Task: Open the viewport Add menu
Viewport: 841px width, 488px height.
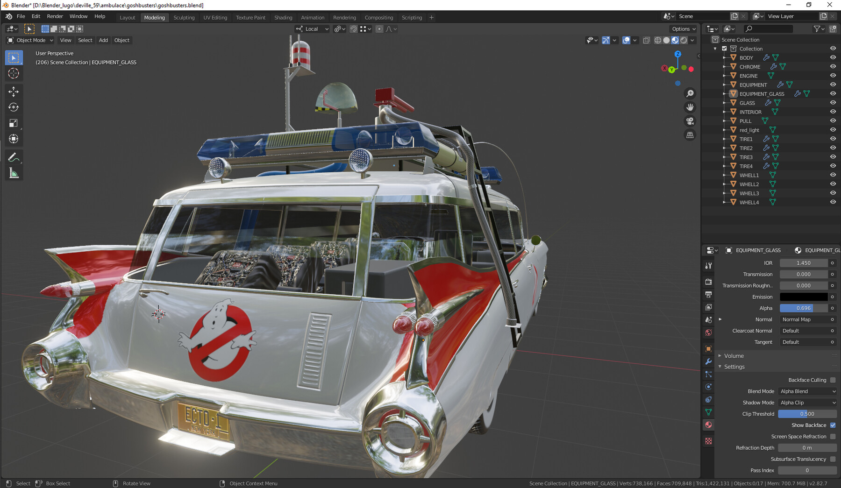Action: click(x=103, y=40)
